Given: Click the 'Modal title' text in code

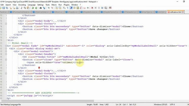Looking at the screenshot, I should (99, 57).
